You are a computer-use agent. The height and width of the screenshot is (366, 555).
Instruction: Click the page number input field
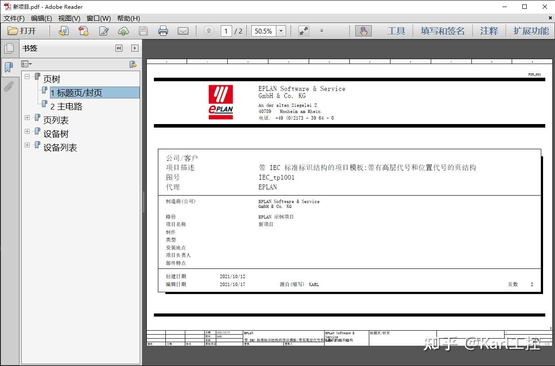(226, 31)
